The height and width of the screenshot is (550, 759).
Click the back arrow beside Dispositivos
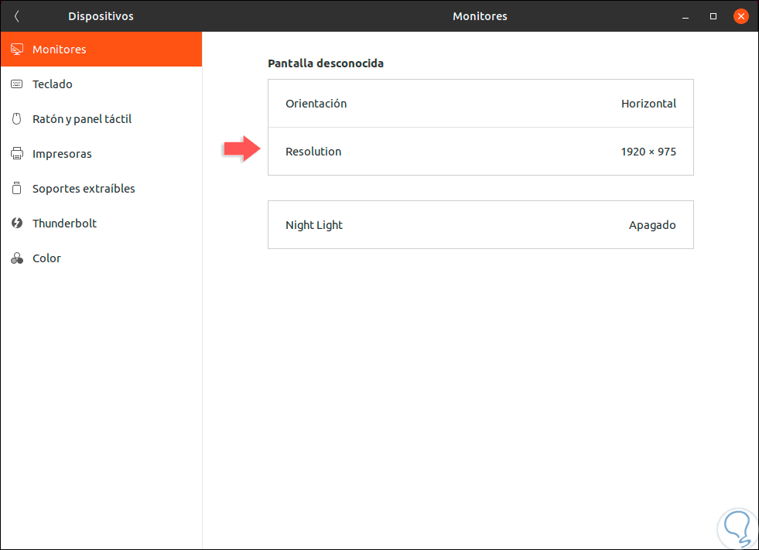click(x=16, y=16)
